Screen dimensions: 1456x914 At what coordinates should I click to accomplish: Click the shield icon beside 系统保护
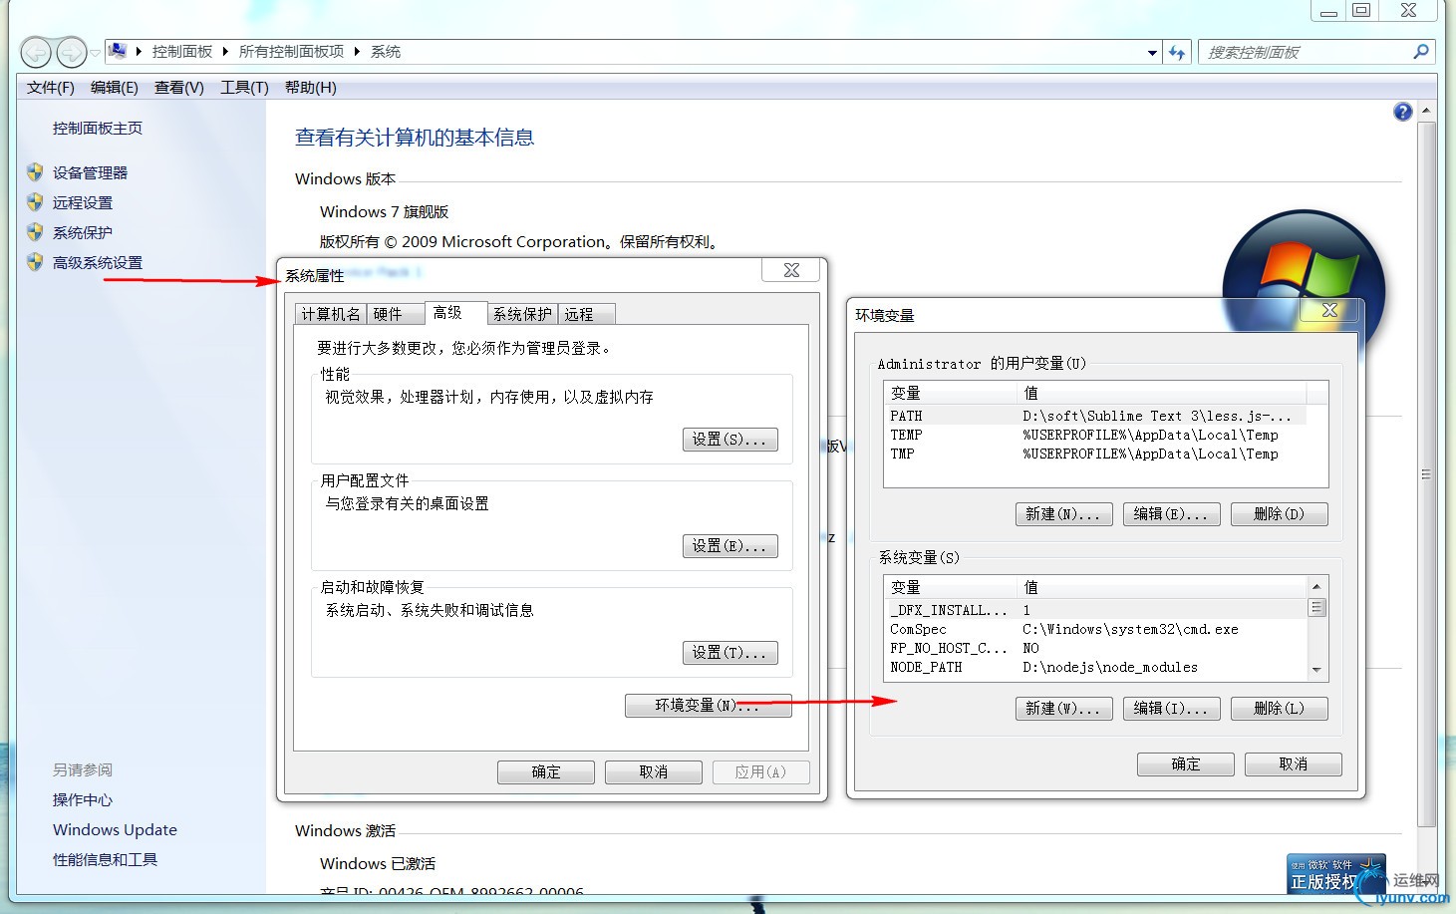35,232
